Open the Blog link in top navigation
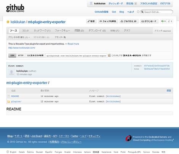The width and height of the screenshot is (179, 154). 121,12
